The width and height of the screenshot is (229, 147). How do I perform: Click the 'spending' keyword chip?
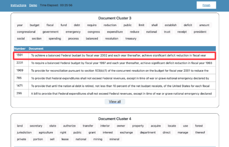click(55, 38)
